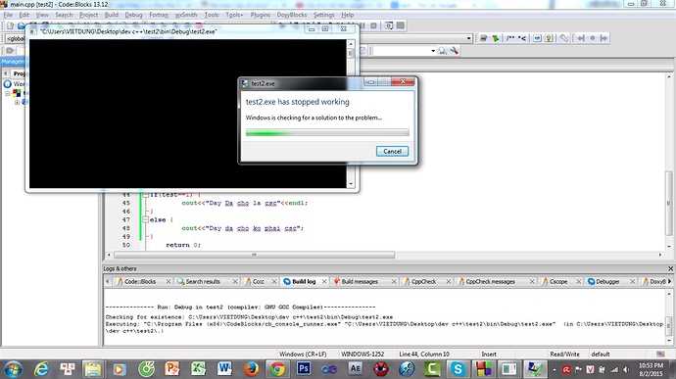Collapse the project tree node under Workspace
The width and height of the screenshot is (676, 379).
point(8,93)
